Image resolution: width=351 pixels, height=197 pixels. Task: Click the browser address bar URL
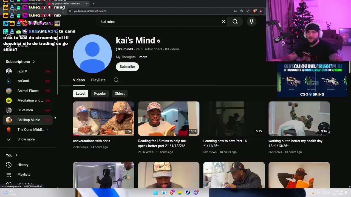90,11
